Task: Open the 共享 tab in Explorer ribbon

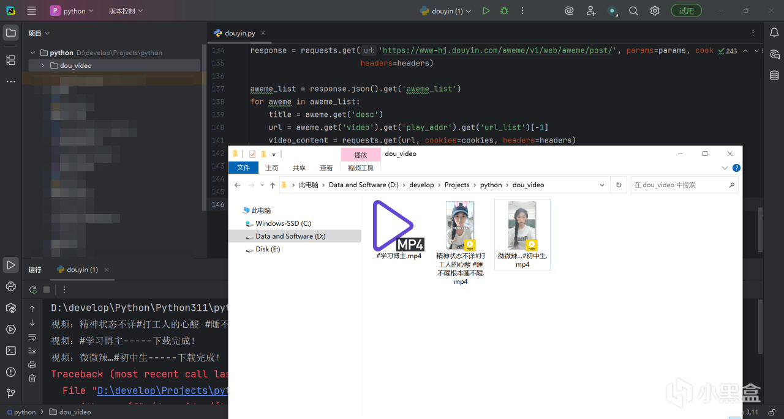Action: 299,168
